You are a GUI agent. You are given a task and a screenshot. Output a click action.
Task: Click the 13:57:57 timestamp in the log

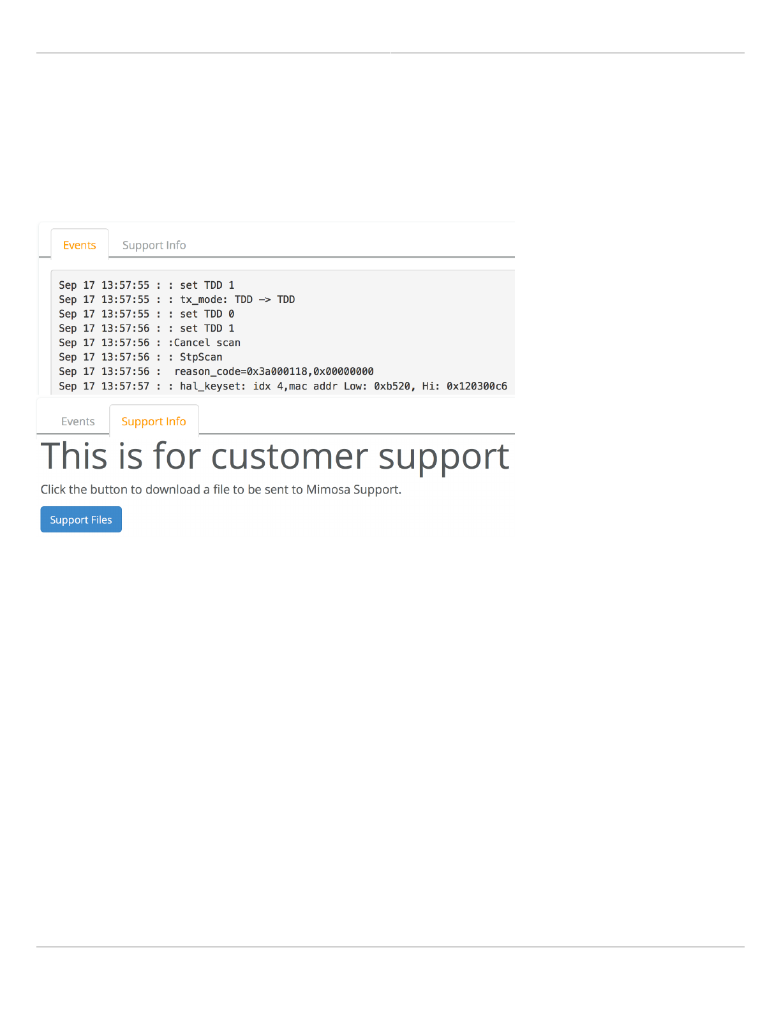[126, 386]
